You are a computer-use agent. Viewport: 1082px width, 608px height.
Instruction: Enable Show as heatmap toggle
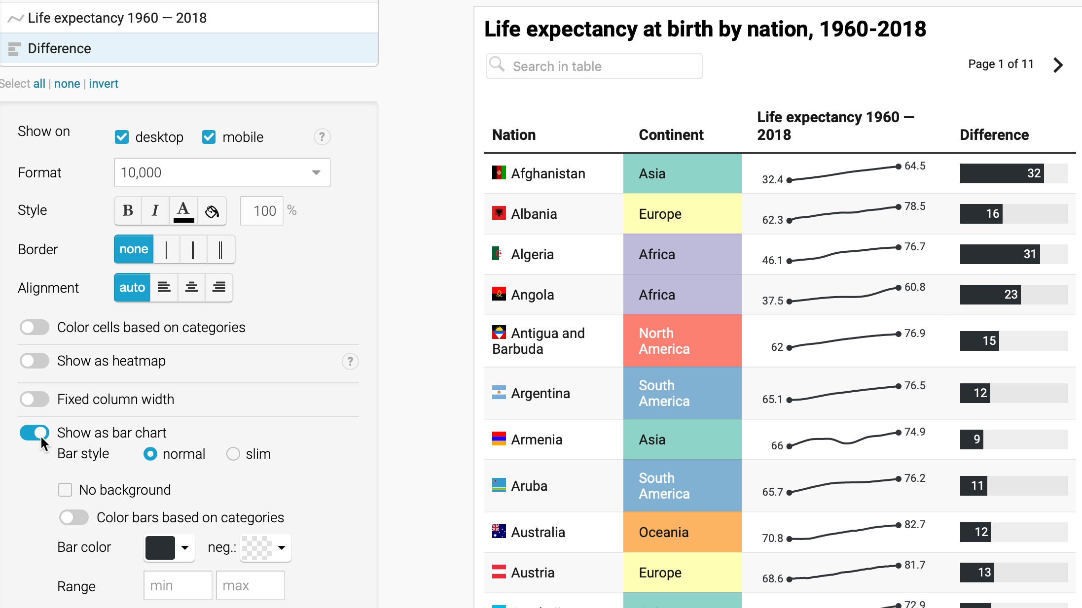point(35,361)
